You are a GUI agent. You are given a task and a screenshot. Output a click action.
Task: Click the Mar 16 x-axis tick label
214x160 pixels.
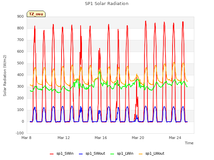coord(101,138)
